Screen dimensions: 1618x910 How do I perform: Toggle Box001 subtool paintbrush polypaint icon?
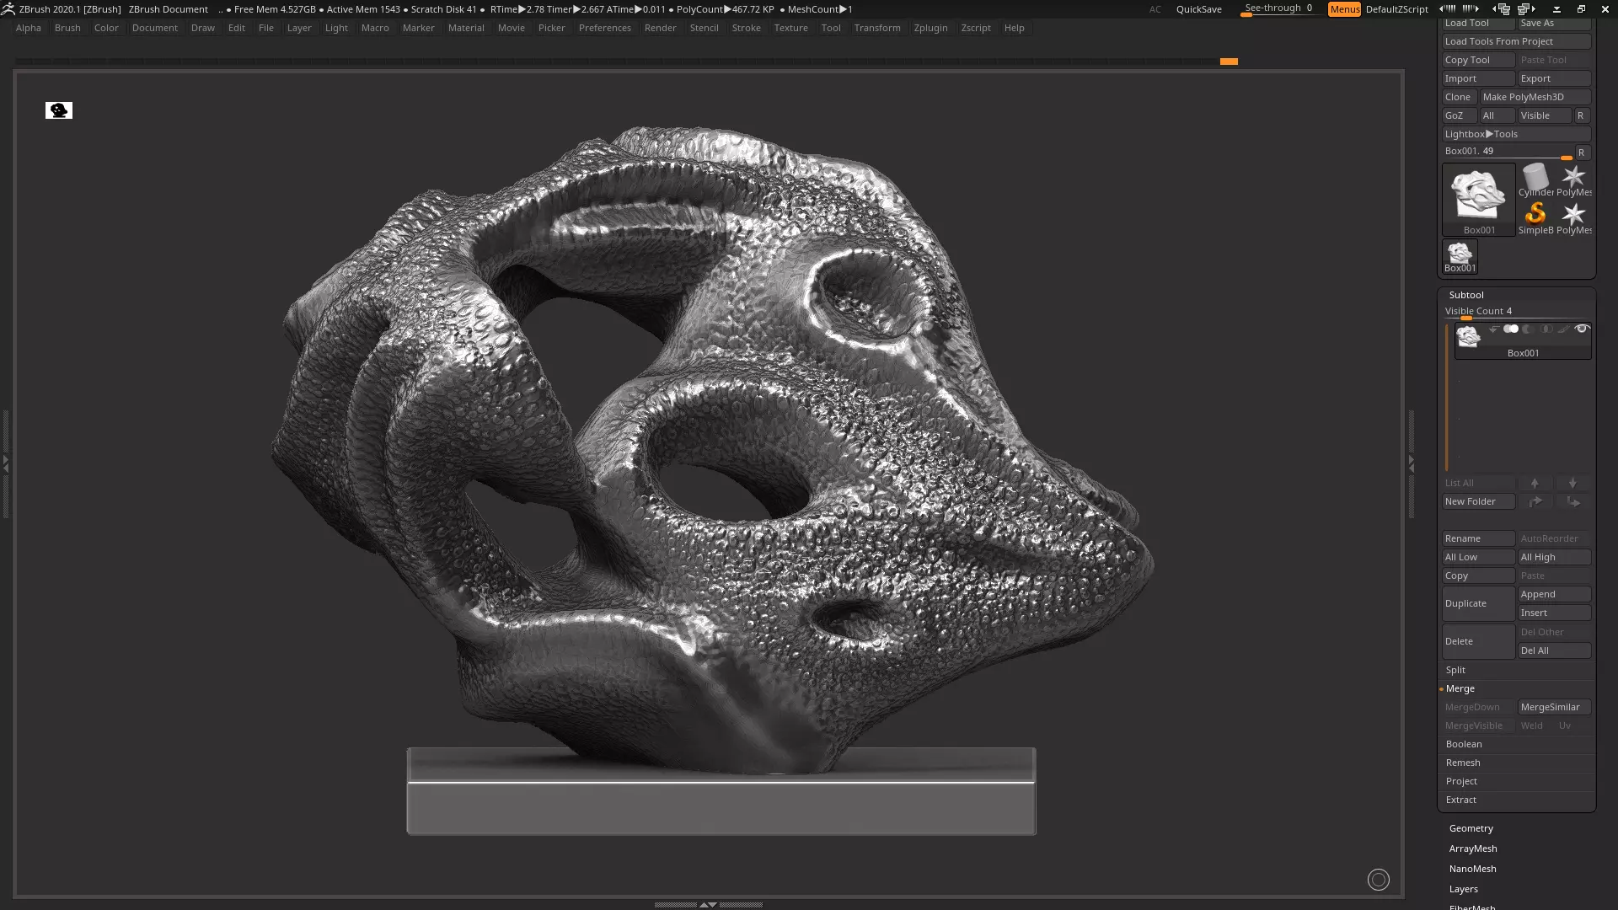coord(1563,329)
